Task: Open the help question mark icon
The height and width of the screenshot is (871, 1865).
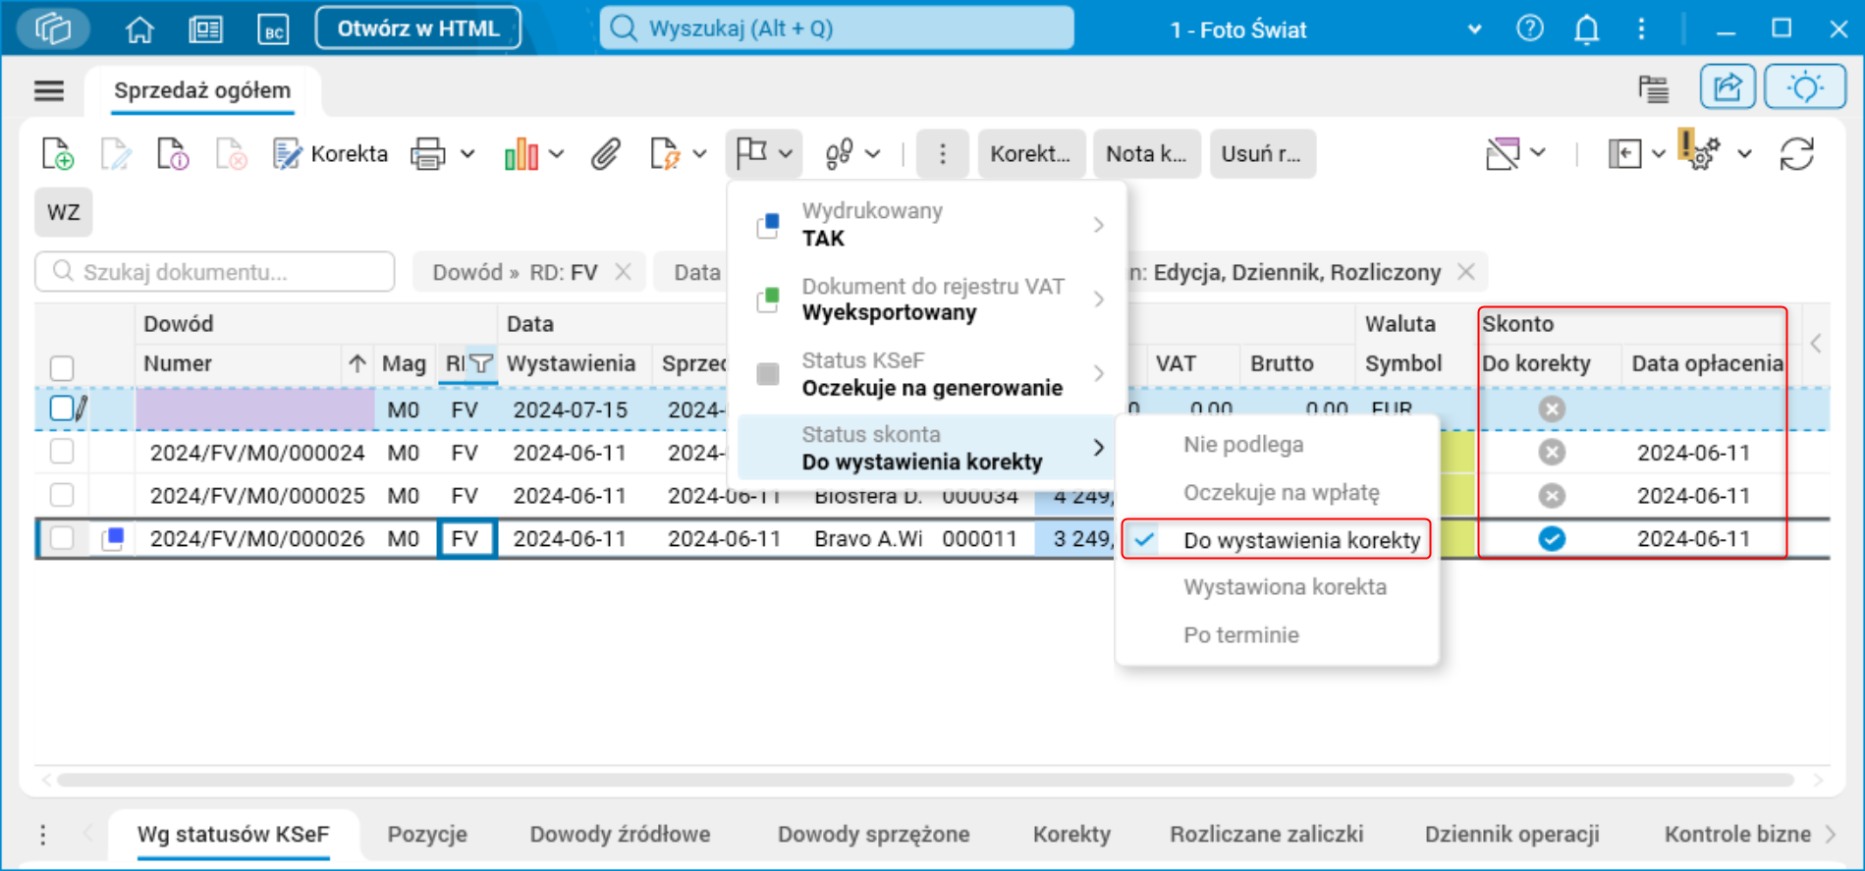Action: 1529,28
